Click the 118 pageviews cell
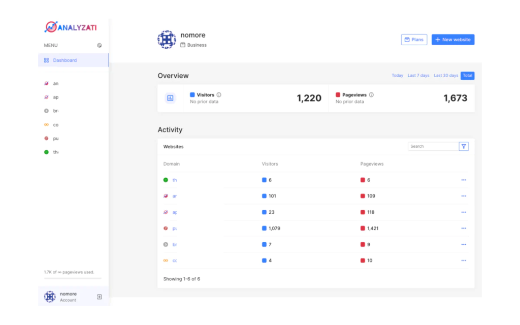 click(x=368, y=212)
